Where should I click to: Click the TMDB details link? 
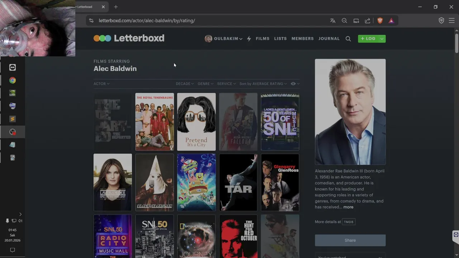click(349, 222)
